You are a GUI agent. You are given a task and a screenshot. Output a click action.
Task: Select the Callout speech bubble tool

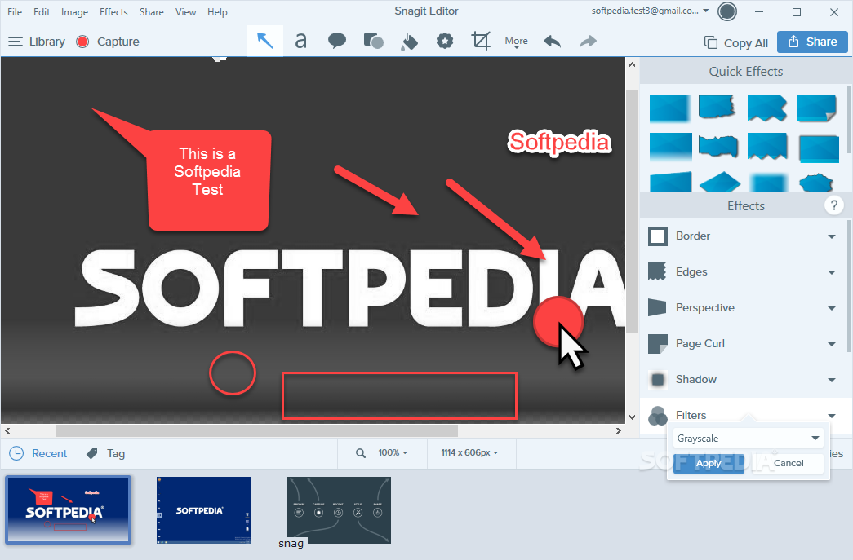(337, 42)
